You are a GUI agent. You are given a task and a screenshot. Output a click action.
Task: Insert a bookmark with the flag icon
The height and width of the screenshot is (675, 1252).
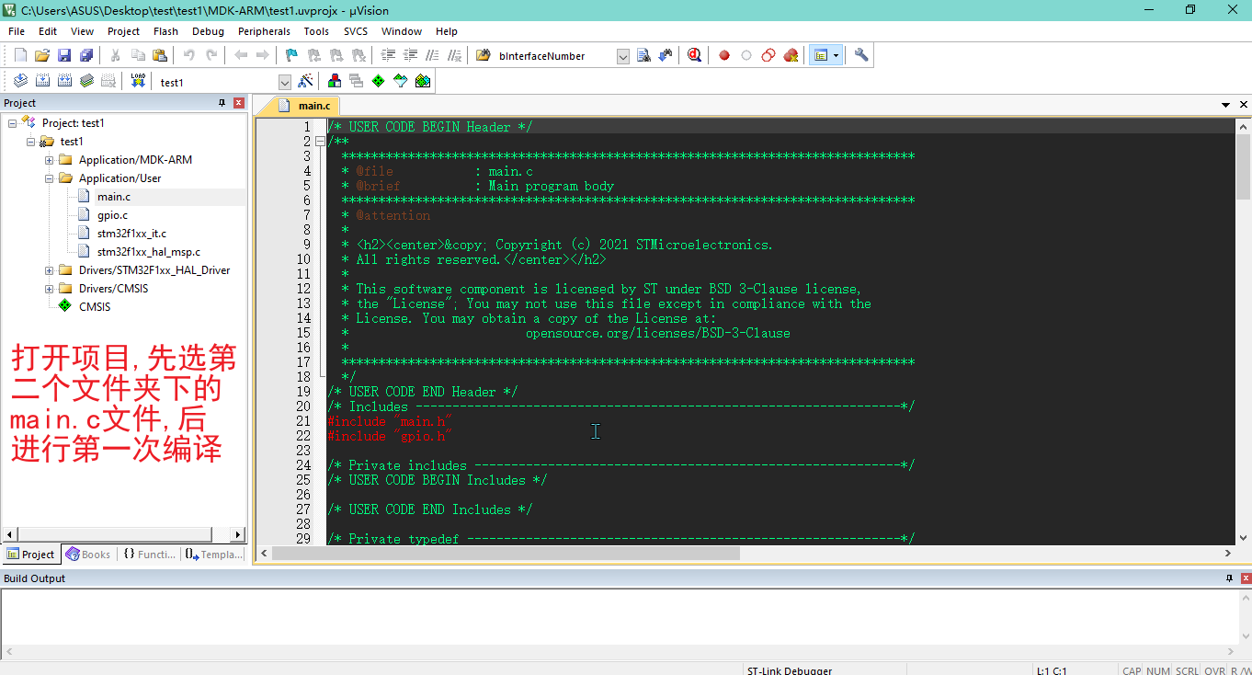(x=292, y=55)
